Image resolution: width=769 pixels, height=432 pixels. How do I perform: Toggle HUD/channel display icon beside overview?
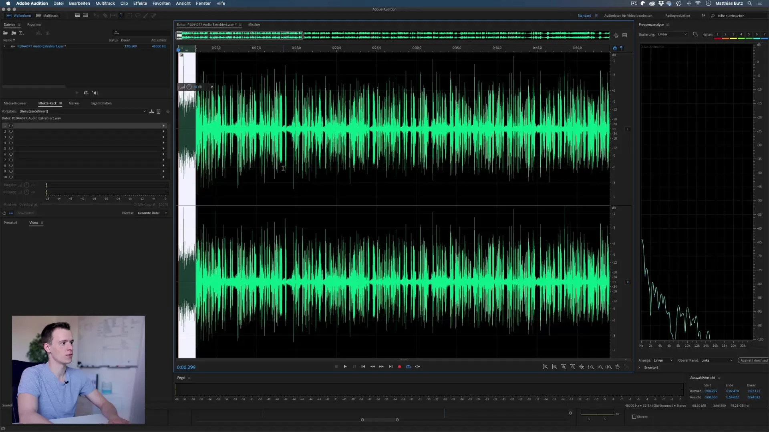pyautogui.click(x=624, y=36)
